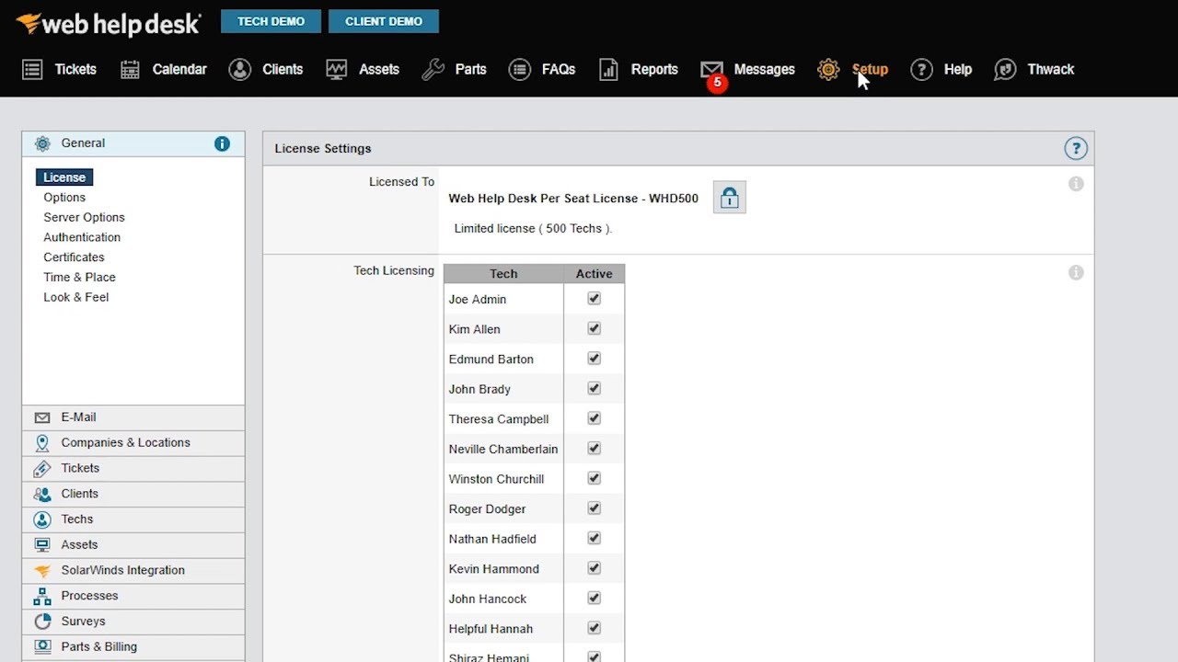Click the SolarWinds Integration logo icon
Image resolution: width=1178 pixels, height=662 pixels.
pos(42,571)
